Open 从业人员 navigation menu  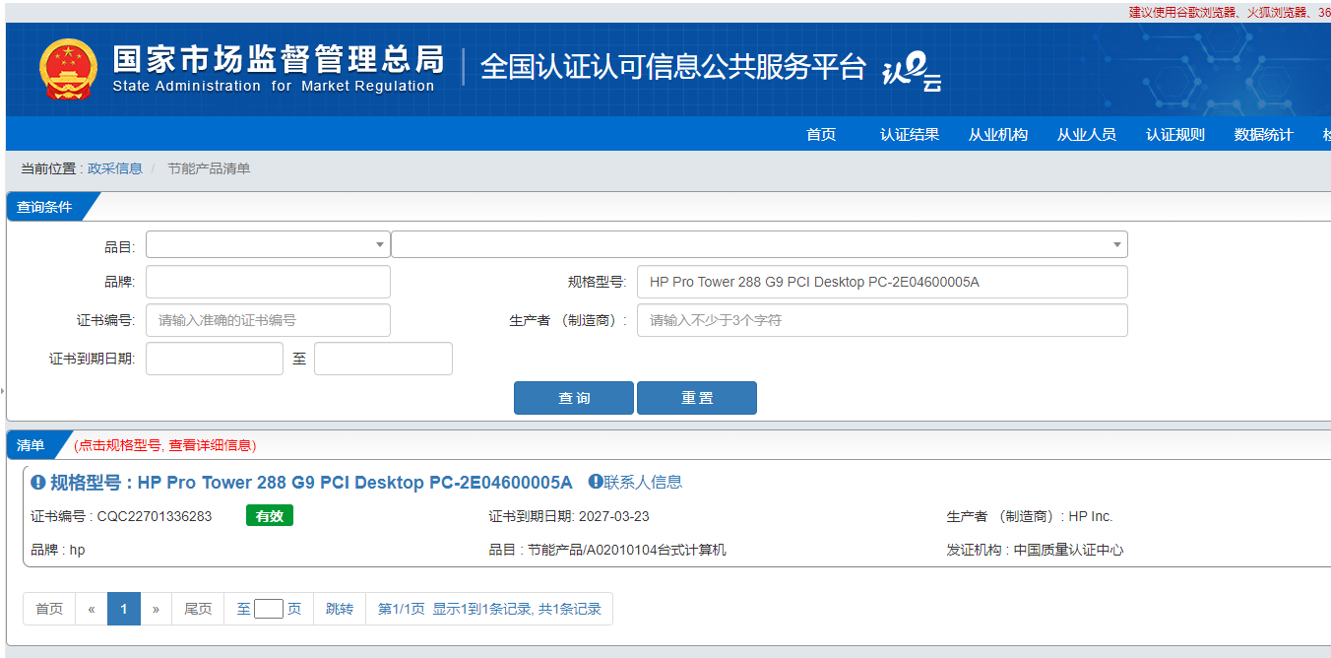click(x=1087, y=135)
